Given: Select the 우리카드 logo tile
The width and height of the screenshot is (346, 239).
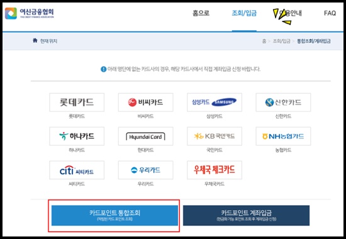Looking at the screenshot, I should click(x=146, y=170).
